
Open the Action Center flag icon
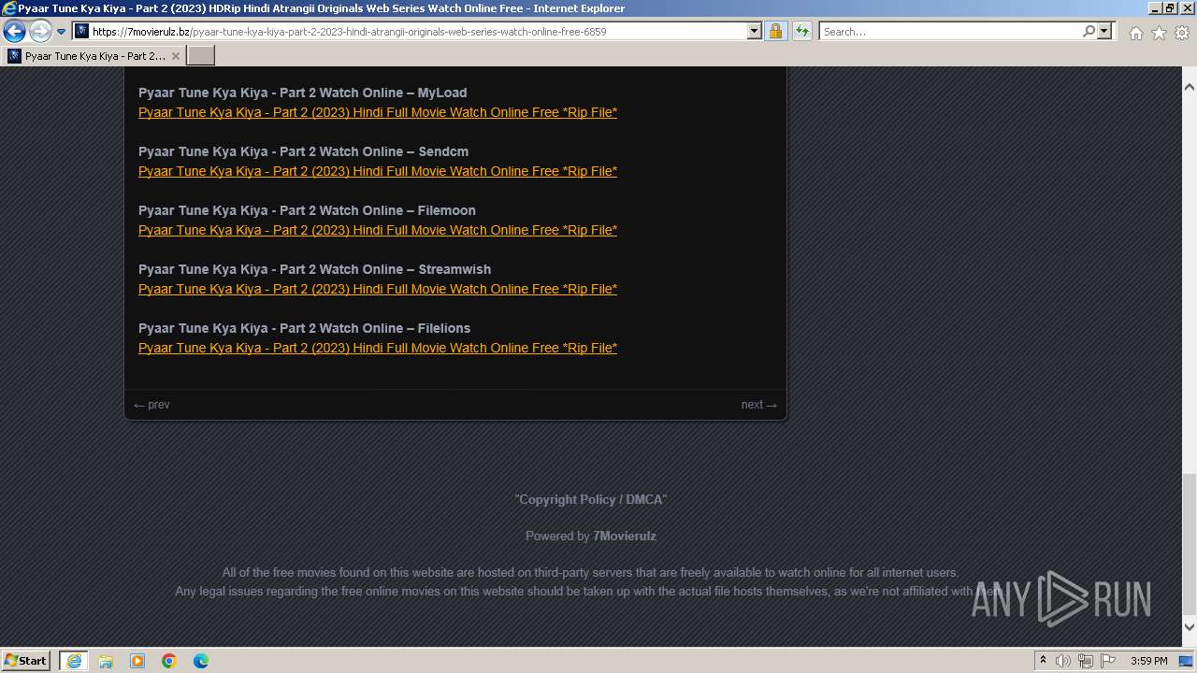coord(1108,661)
